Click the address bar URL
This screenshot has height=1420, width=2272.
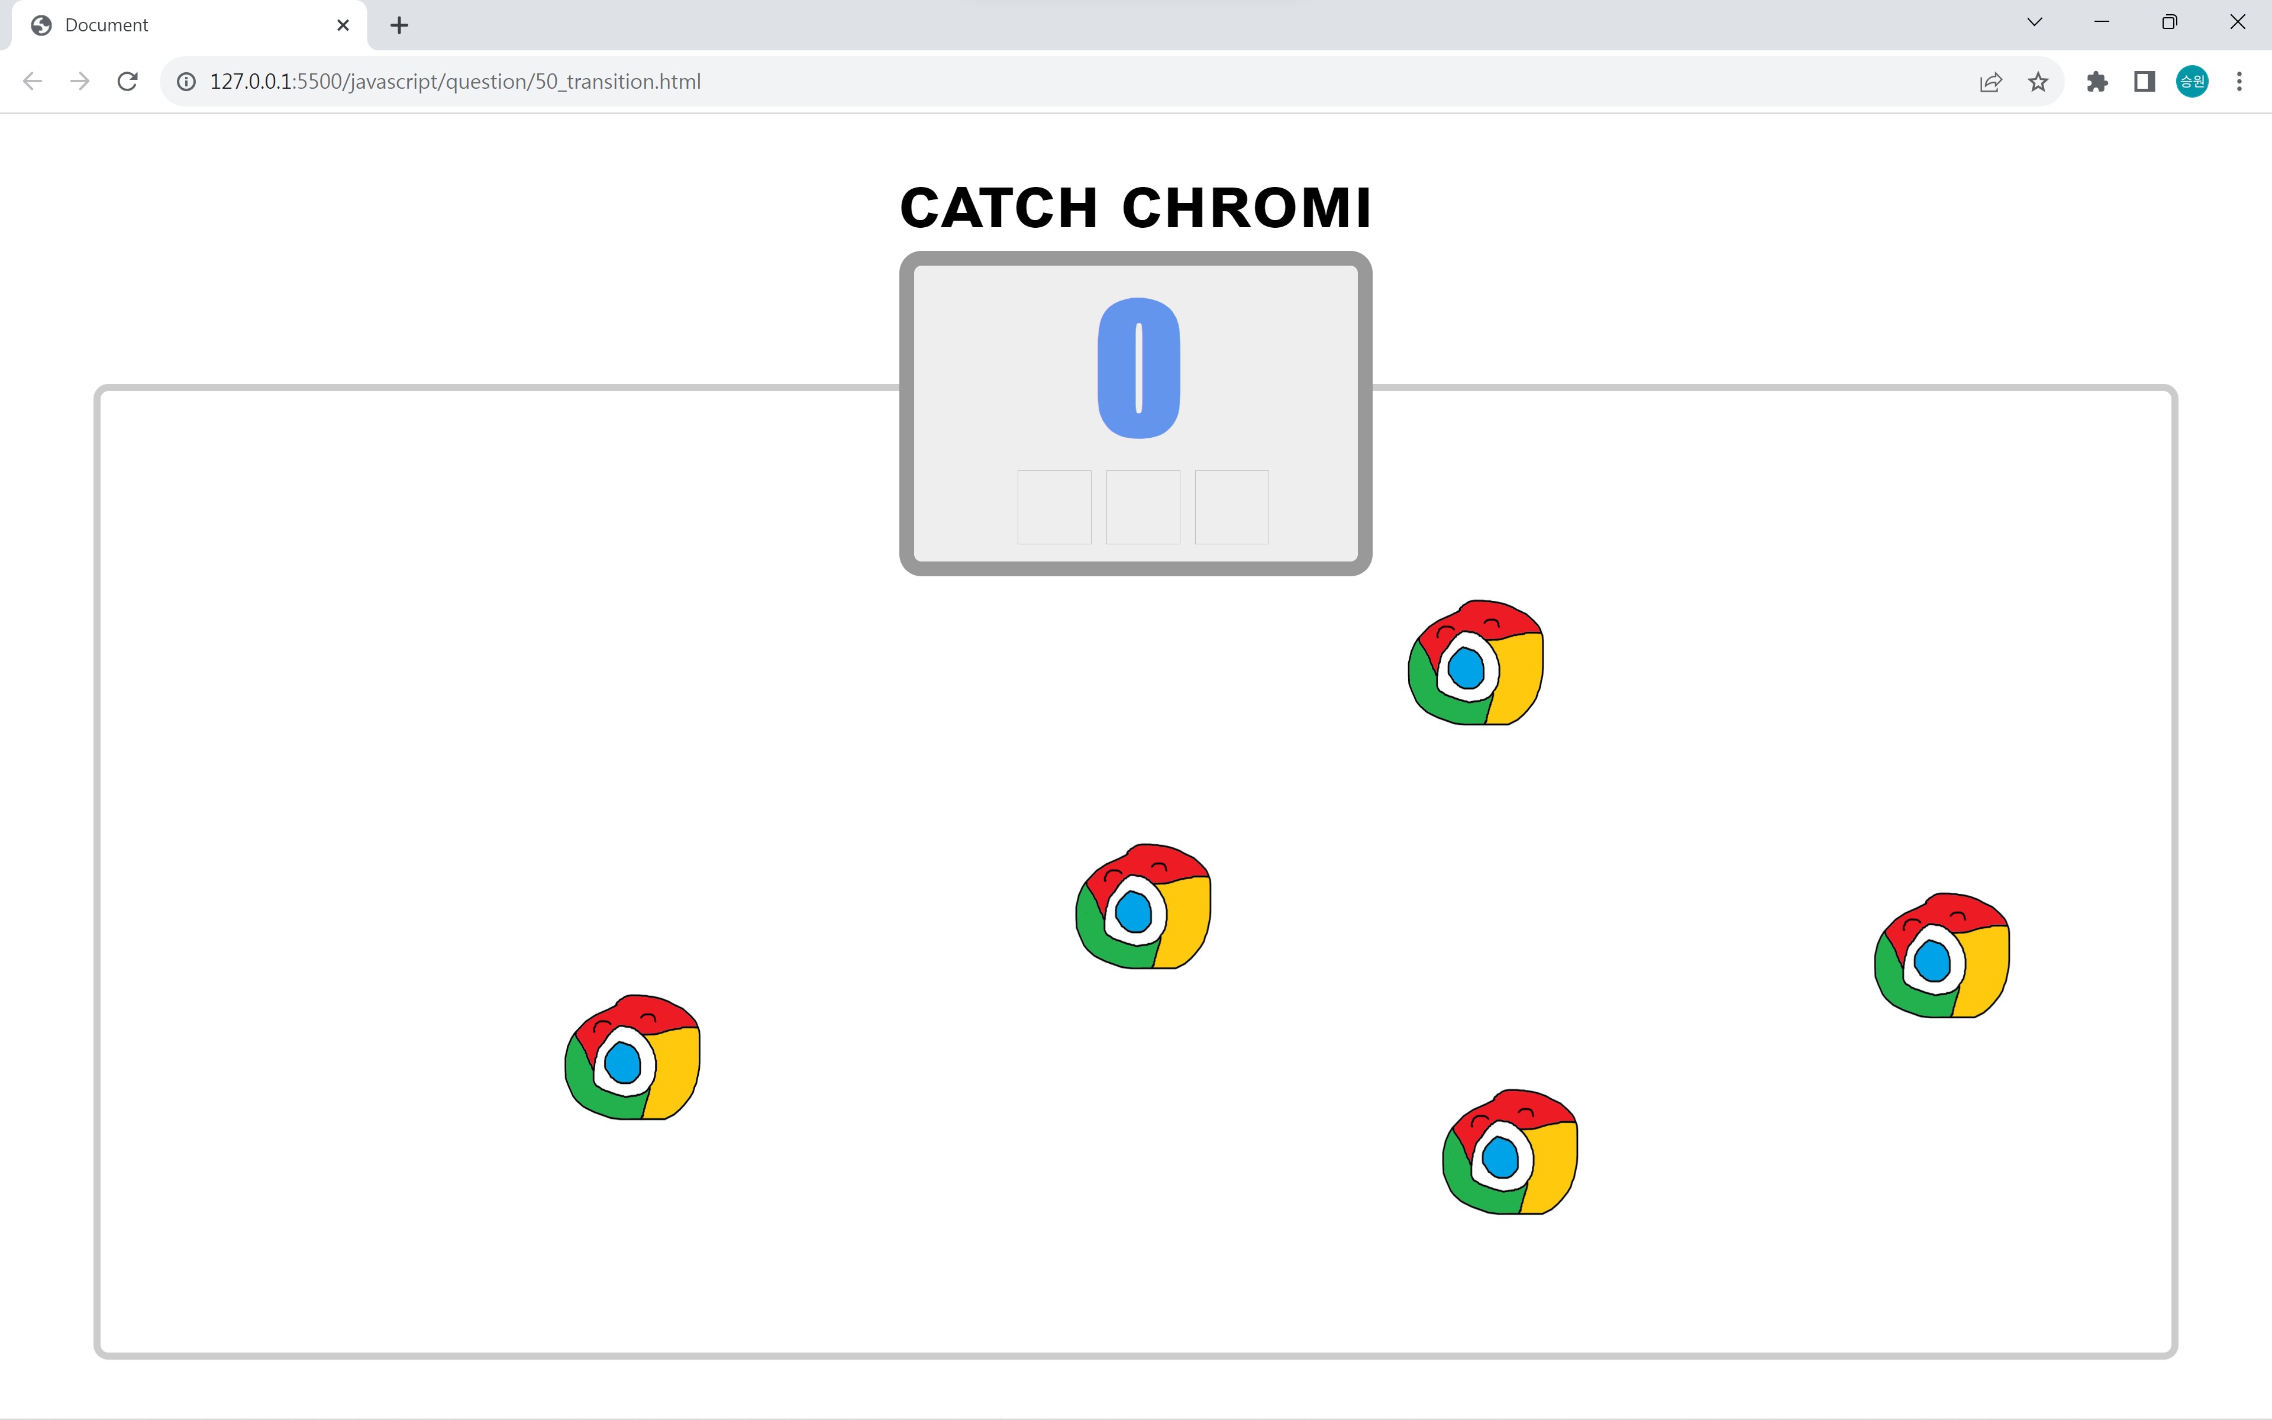[x=456, y=82]
